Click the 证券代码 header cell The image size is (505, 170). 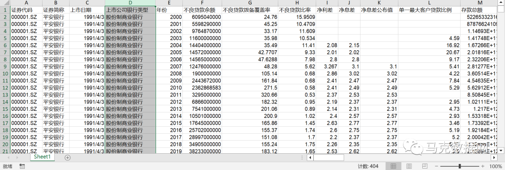pos(26,10)
